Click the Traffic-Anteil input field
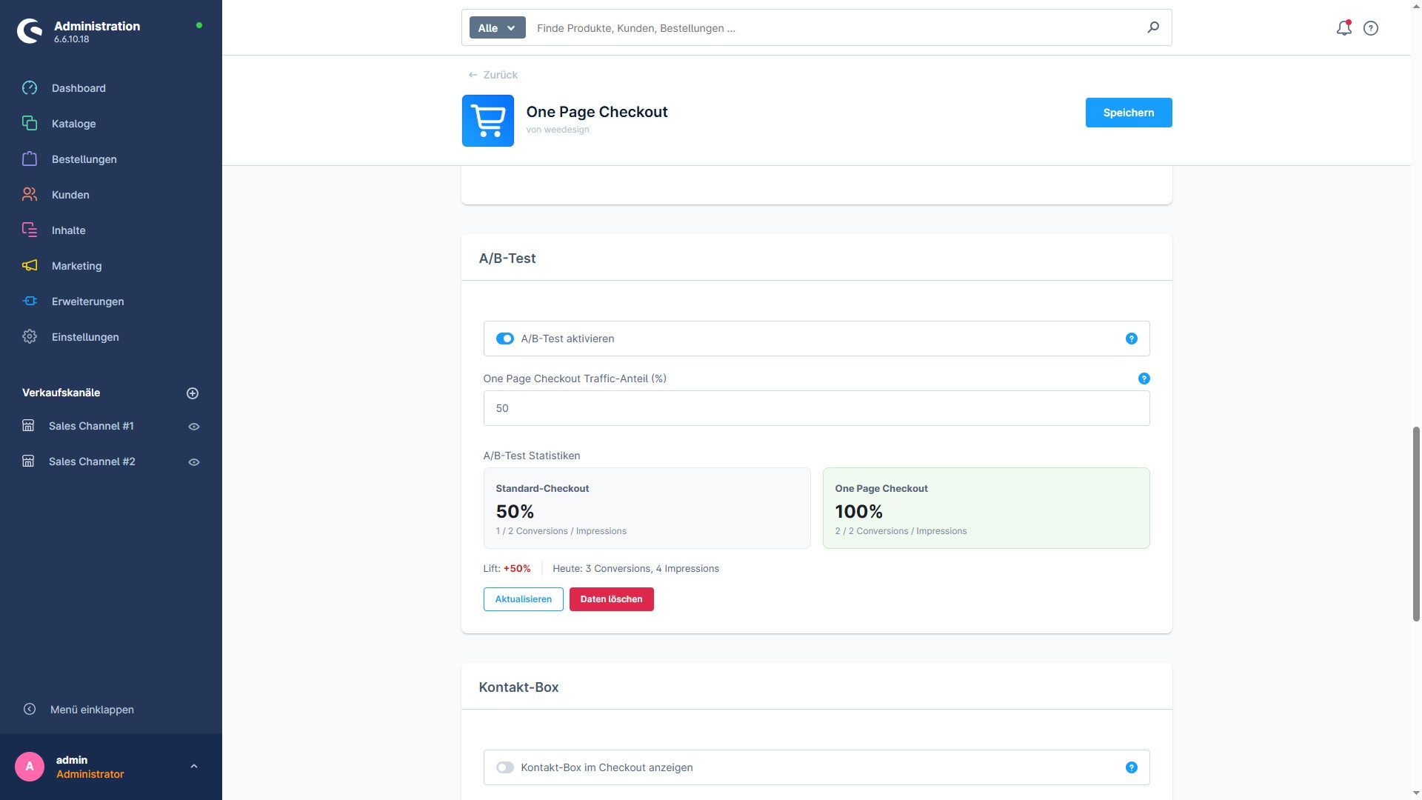The image size is (1422, 800). click(816, 408)
